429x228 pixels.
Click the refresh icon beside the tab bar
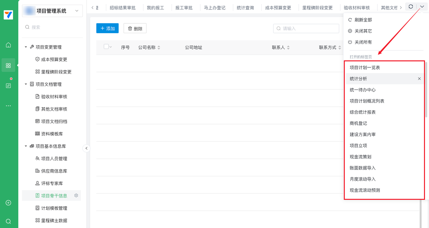(411, 7)
